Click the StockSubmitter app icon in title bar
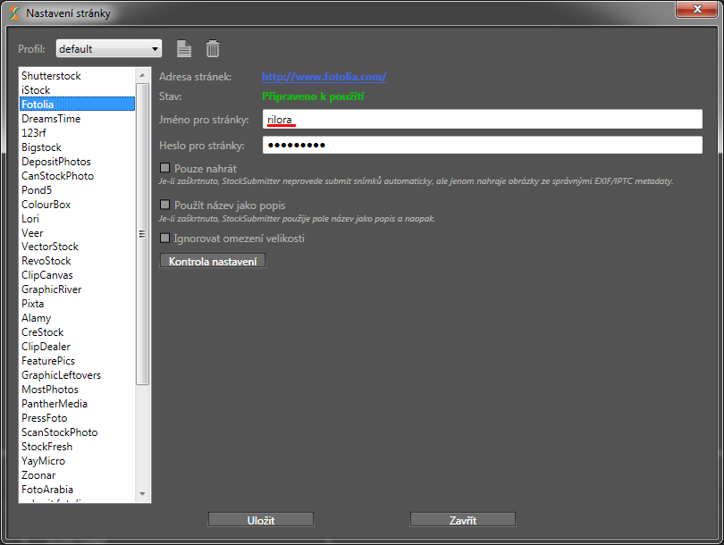The image size is (724, 545). pyautogui.click(x=14, y=13)
